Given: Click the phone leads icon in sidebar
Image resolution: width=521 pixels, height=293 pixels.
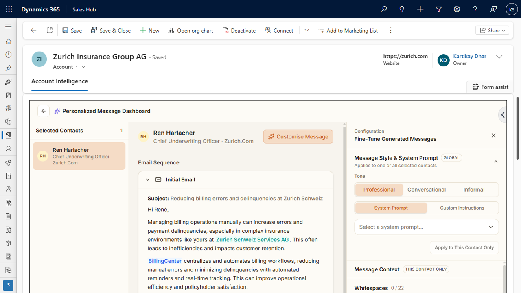Looking at the screenshot, I should (x=8, y=162).
